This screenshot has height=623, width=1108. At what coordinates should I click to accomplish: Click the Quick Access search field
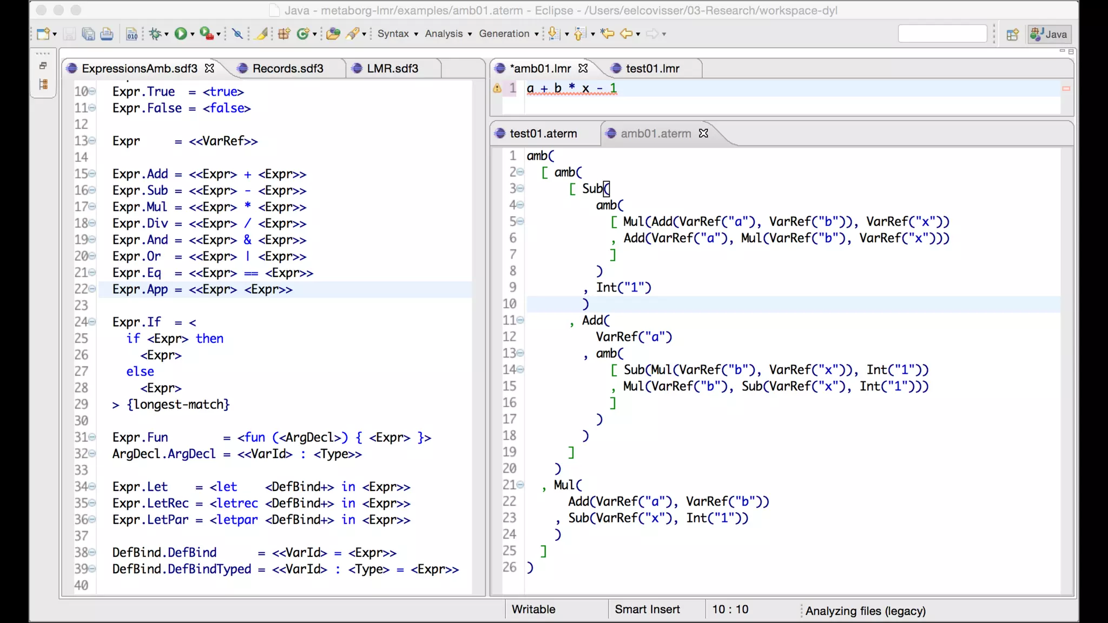942,34
